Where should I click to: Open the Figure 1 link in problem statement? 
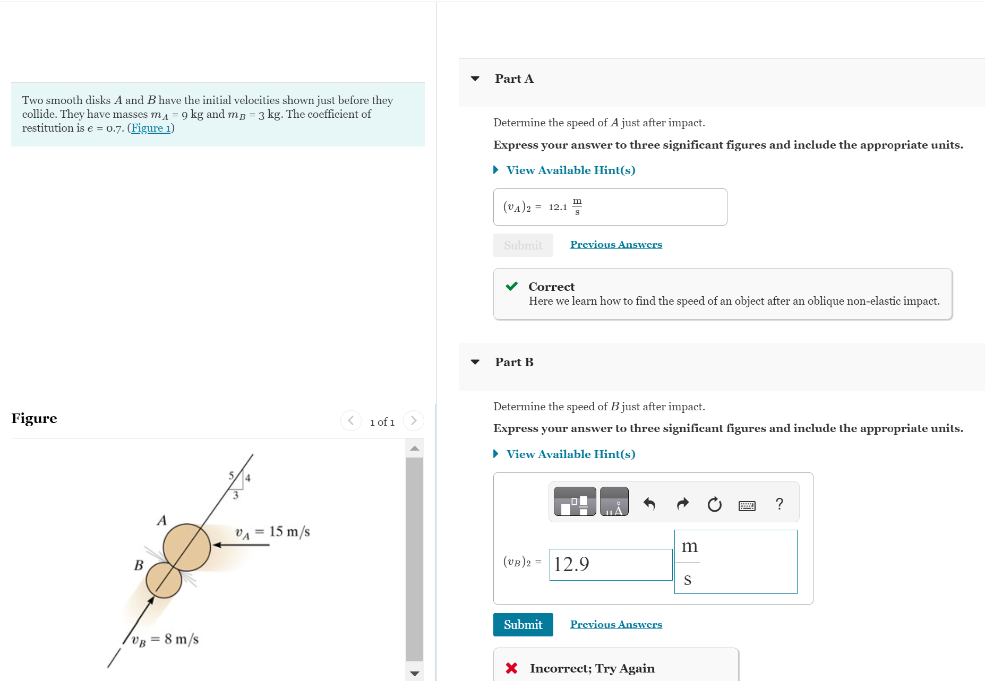(x=150, y=127)
